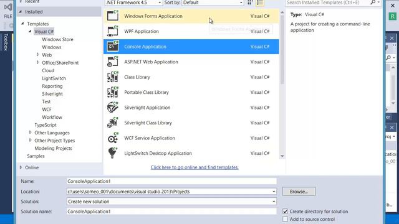
Task: Click template list scrollbar down arrow
Action: point(282,156)
